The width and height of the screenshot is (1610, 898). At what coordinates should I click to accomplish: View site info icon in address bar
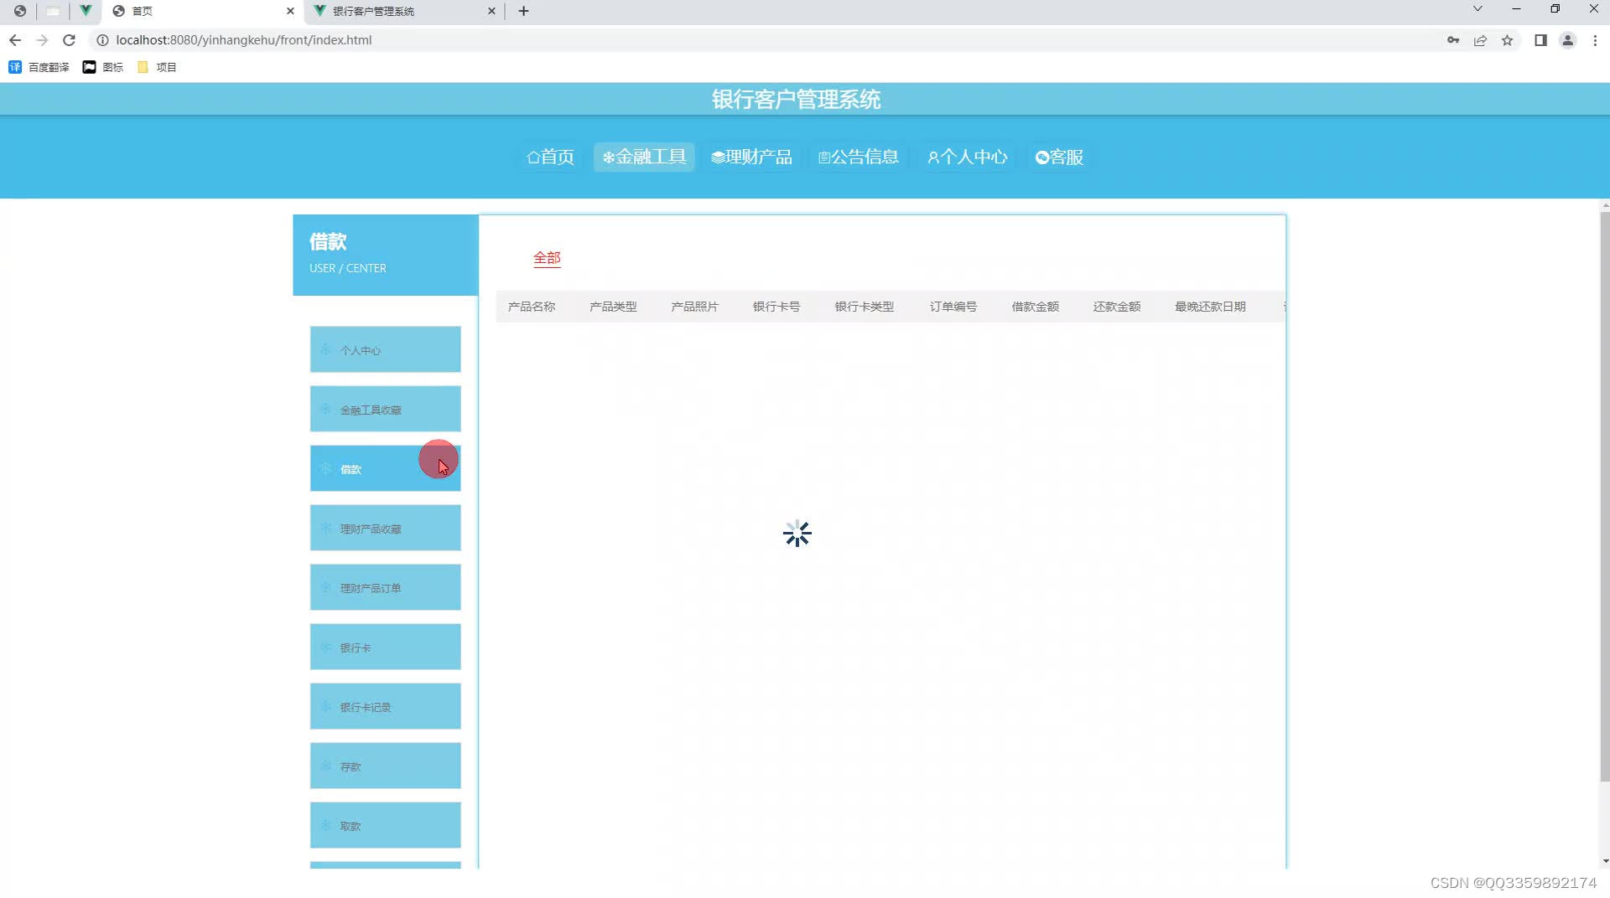pyautogui.click(x=102, y=40)
